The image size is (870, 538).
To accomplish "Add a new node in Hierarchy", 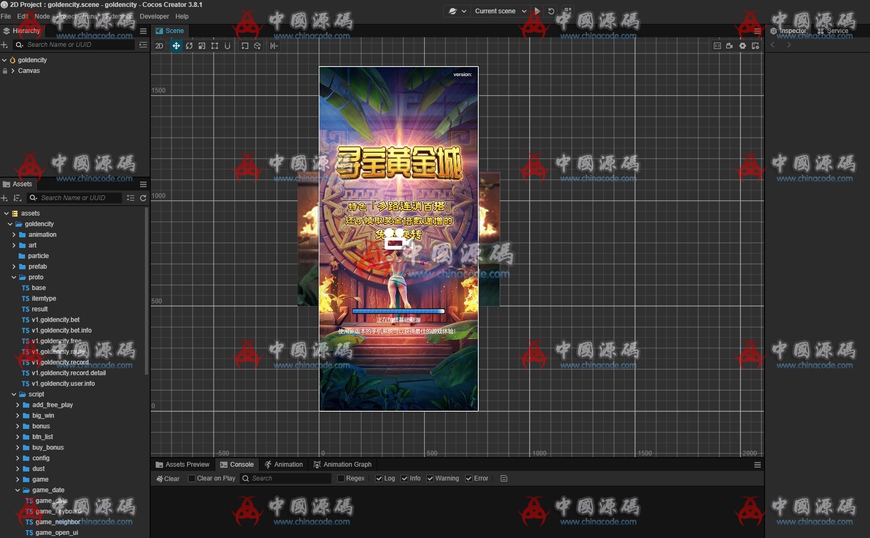I will [x=5, y=45].
